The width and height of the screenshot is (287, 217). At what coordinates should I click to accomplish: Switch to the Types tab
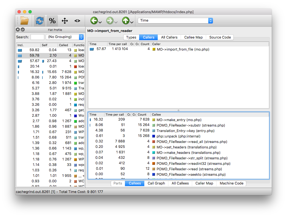tap(131, 37)
